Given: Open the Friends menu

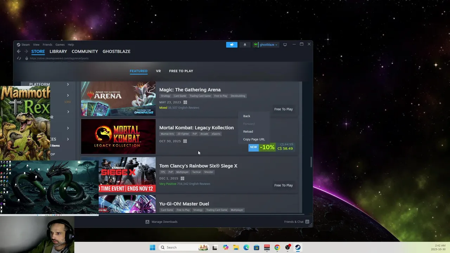Looking at the screenshot, I should coord(47,45).
